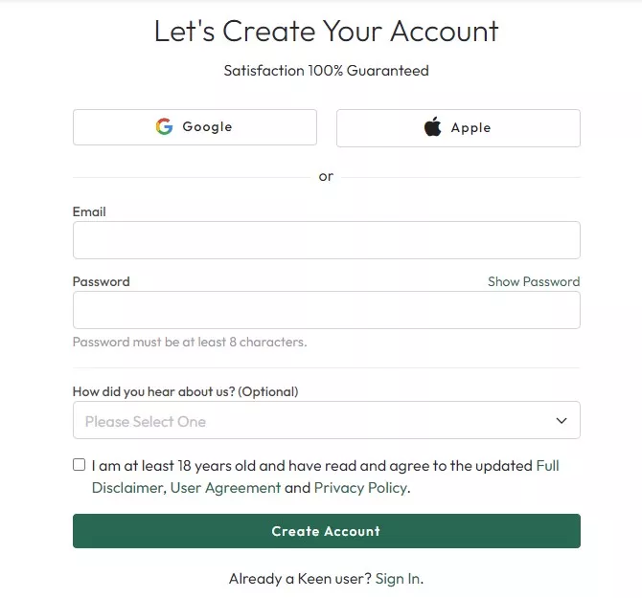Focus the Password input field
The height and width of the screenshot is (598, 642).
pos(326,310)
